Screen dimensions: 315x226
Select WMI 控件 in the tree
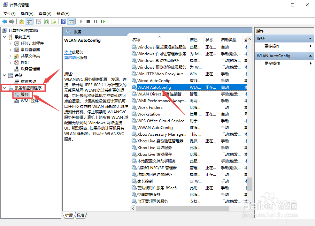(x=29, y=101)
